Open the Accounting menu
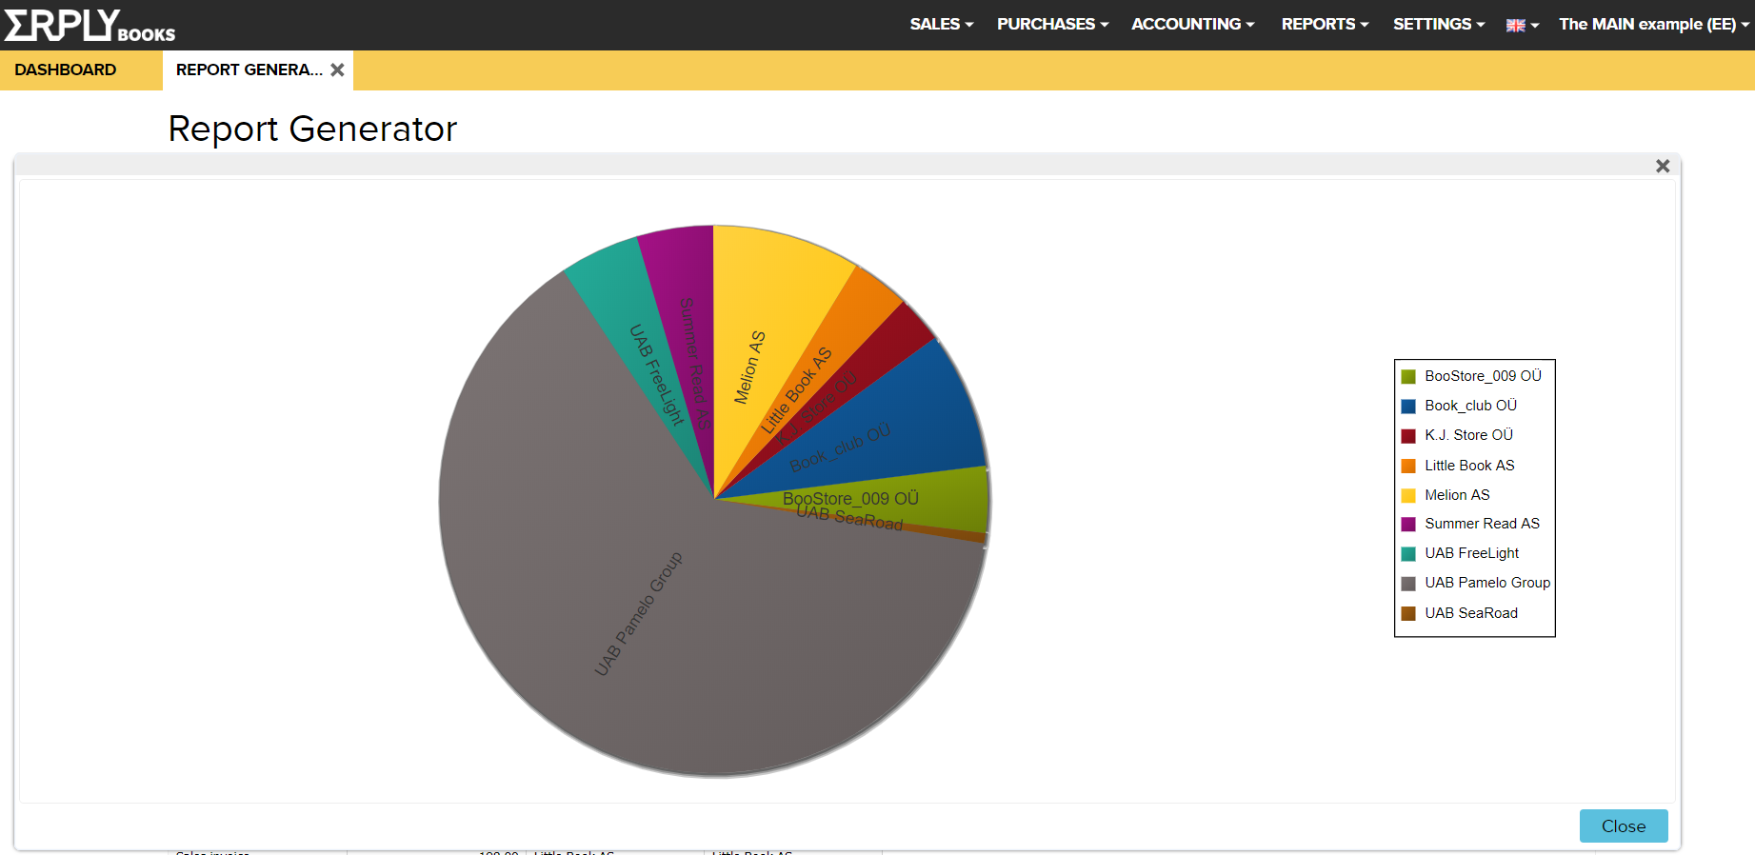This screenshot has height=855, width=1755. pos(1192,24)
